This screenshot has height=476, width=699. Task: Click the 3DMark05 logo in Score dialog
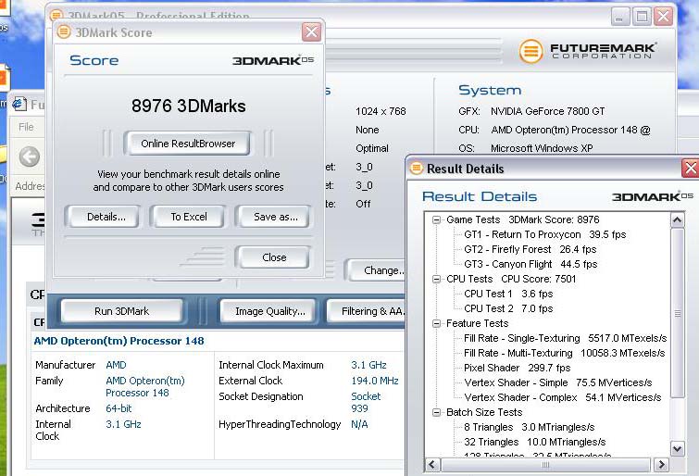tap(273, 60)
